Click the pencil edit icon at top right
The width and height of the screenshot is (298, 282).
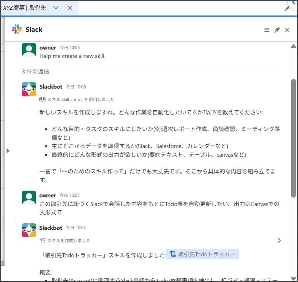click(x=287, y=8)
